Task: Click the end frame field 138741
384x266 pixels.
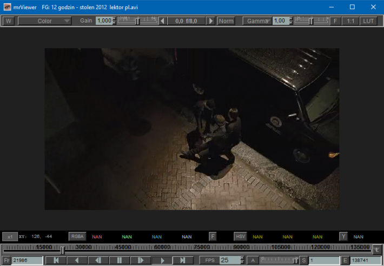Action: pos(366,261)
